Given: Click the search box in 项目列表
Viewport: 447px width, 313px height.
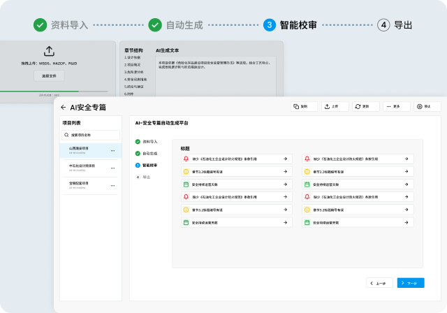Looking at the screenshot, I should (90, 135).
